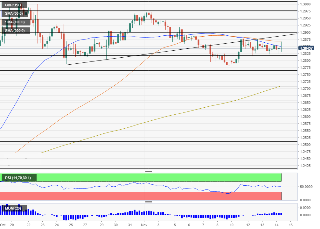Click the current price tag 1.28437
This screenshot has width=320, height=229.
coord(307,48)
